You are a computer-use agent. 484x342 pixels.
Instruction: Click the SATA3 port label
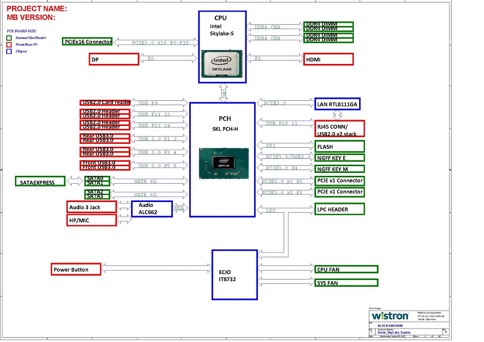95,196
